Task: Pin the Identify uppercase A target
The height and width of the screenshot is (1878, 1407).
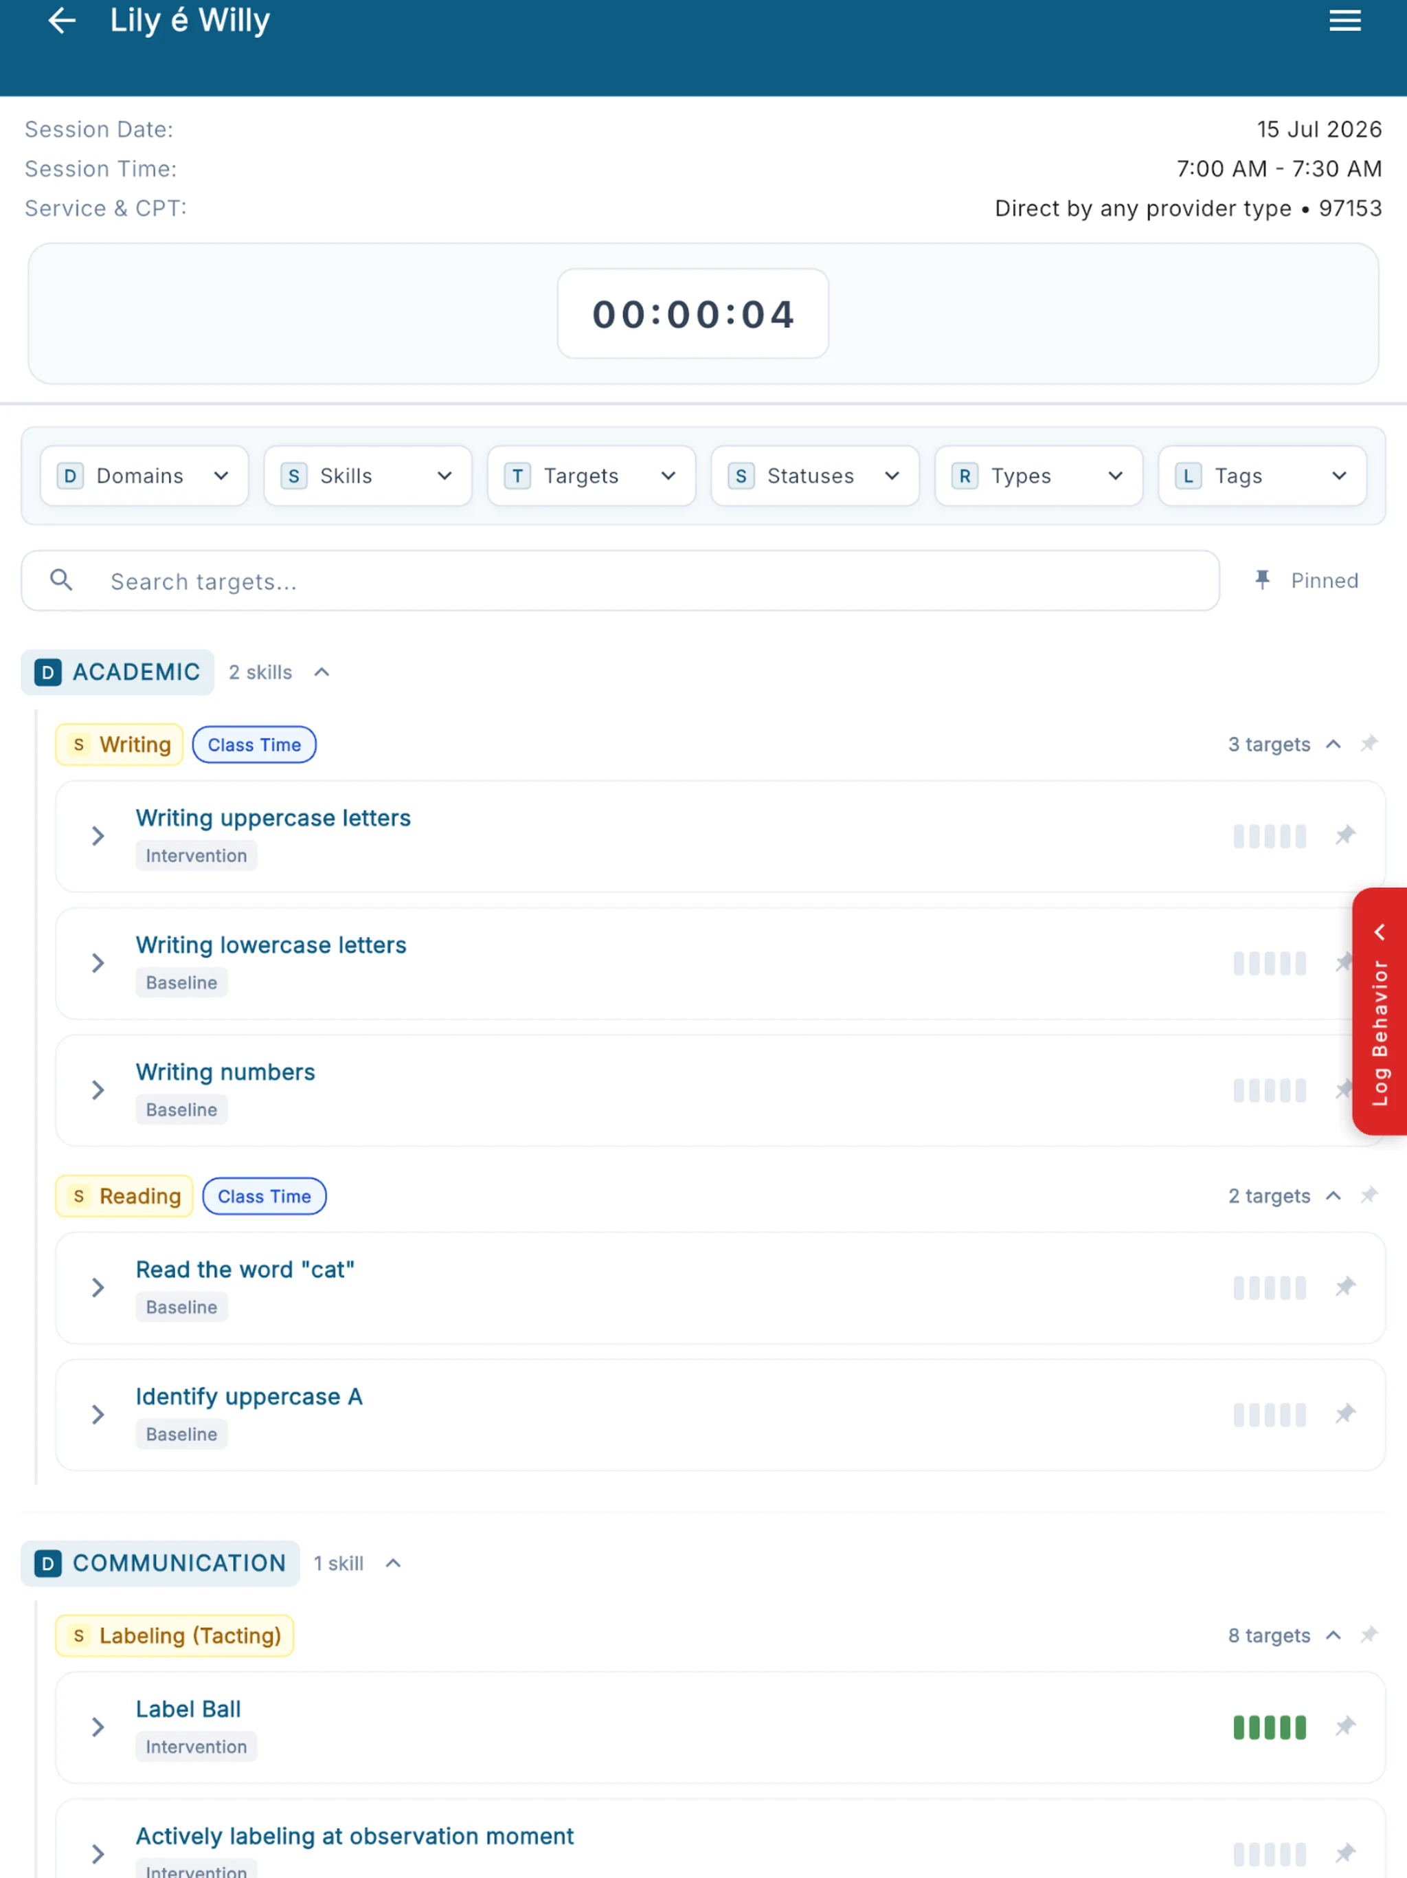Action: [x=1345, y=1415]
